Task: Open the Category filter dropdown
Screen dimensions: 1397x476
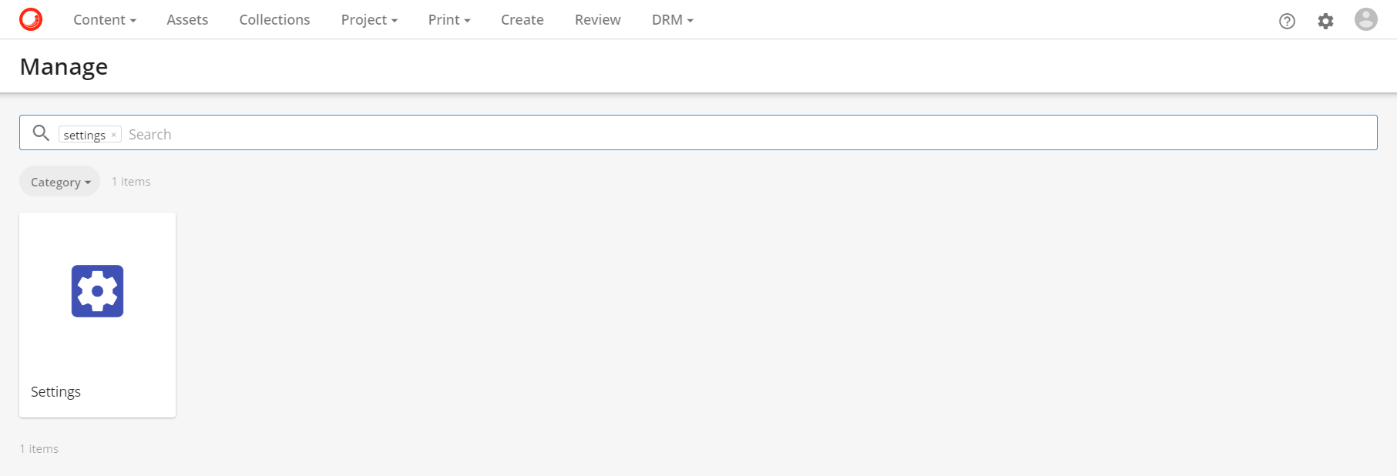Action: (x=60, y=182)
